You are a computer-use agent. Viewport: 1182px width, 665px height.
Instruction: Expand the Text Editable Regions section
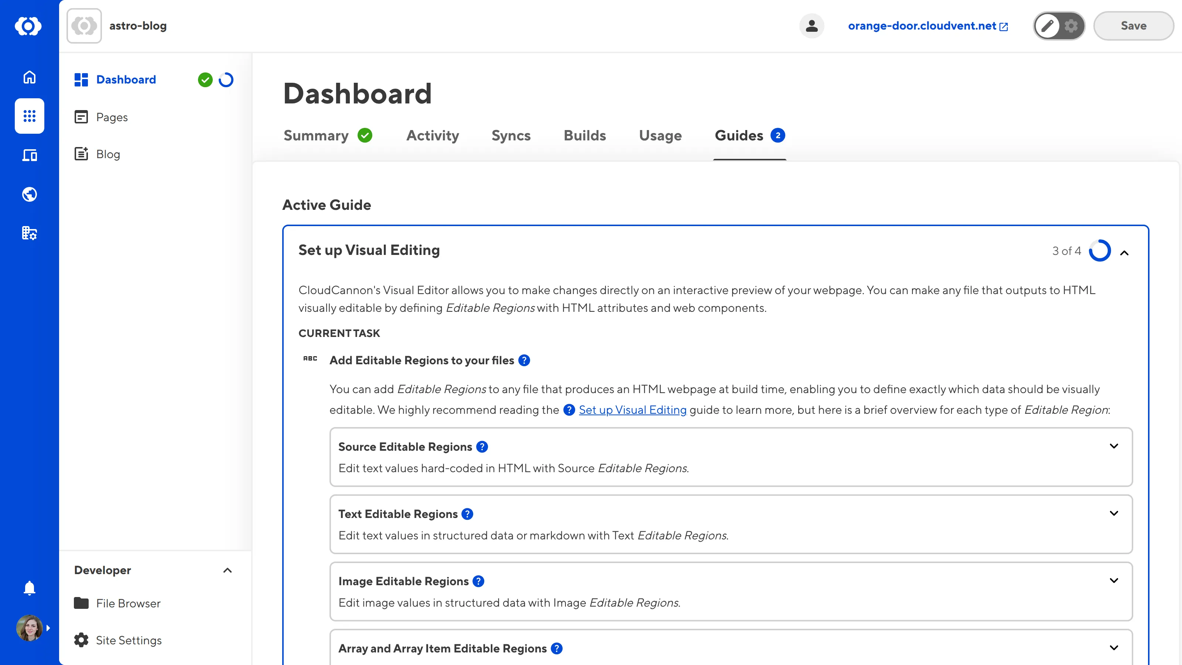1114,513
